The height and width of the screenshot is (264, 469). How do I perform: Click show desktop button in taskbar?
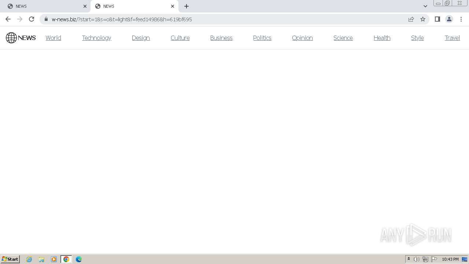(465, 259)
